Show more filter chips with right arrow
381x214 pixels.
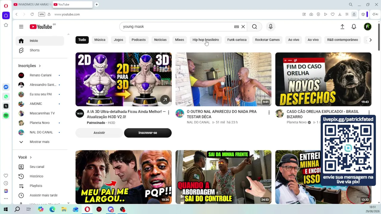coord(370,40)
